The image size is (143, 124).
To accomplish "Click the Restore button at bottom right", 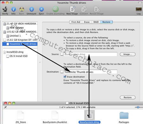I will pos(127,97).
